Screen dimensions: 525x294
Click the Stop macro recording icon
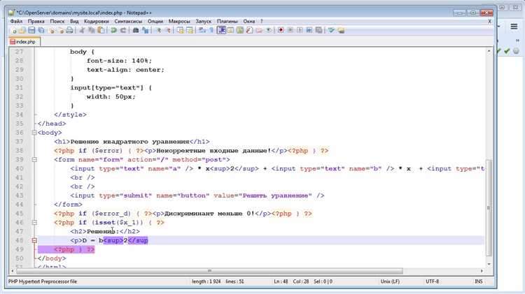(x=290, y=31)
